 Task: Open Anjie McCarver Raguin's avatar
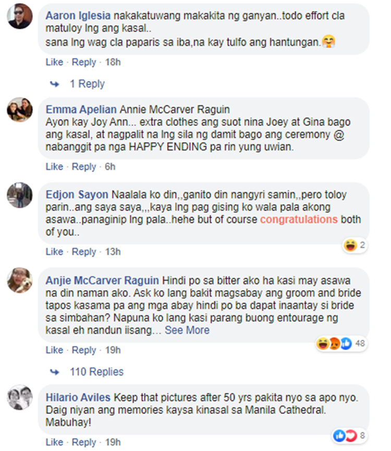click(20, 280)
